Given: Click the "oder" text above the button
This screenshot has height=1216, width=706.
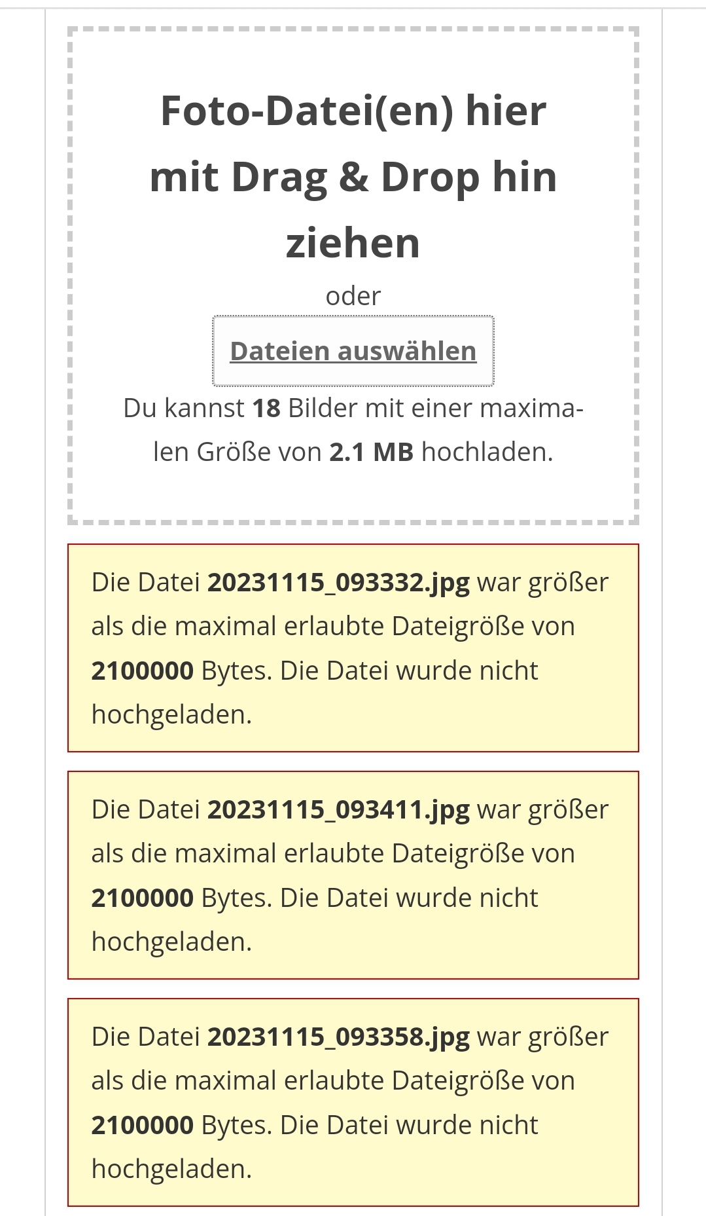Looking at the screenshot, I should tap(353, 296).
